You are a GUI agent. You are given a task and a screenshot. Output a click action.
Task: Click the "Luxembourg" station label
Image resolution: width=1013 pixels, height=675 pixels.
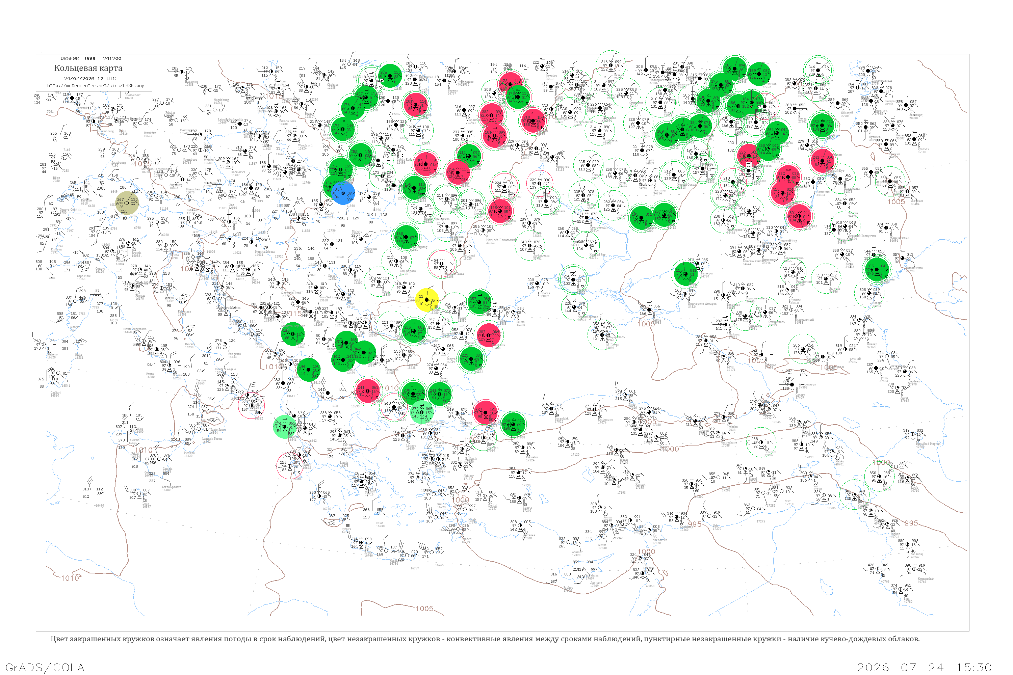click(106, 131)
